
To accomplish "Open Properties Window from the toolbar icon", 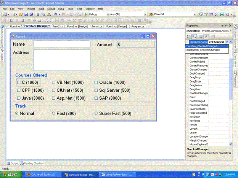I will pos(206,14).
